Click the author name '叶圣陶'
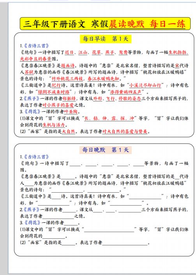Screen dimensions: 196x275 click(71, 112)
